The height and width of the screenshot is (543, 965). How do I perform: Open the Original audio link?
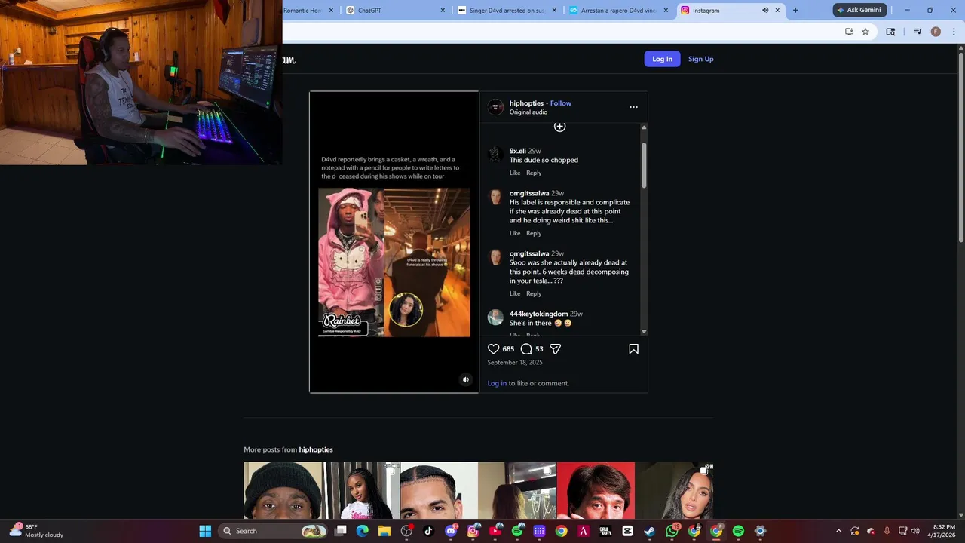tap(528, 112)
